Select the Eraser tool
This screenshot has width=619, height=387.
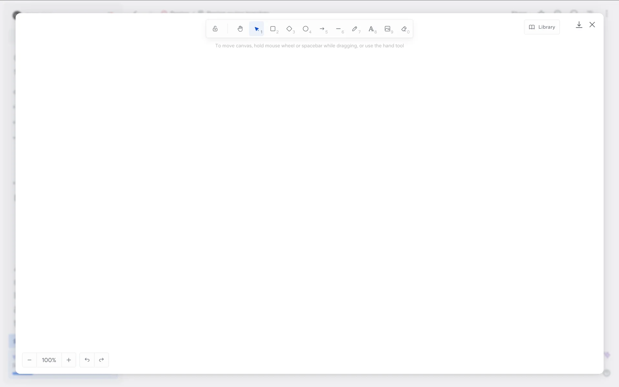pos(404,29)
